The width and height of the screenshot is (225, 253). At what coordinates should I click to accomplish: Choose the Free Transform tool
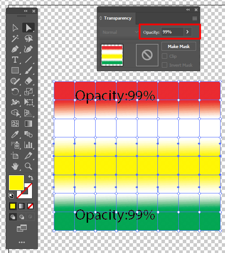click(28, 102)
